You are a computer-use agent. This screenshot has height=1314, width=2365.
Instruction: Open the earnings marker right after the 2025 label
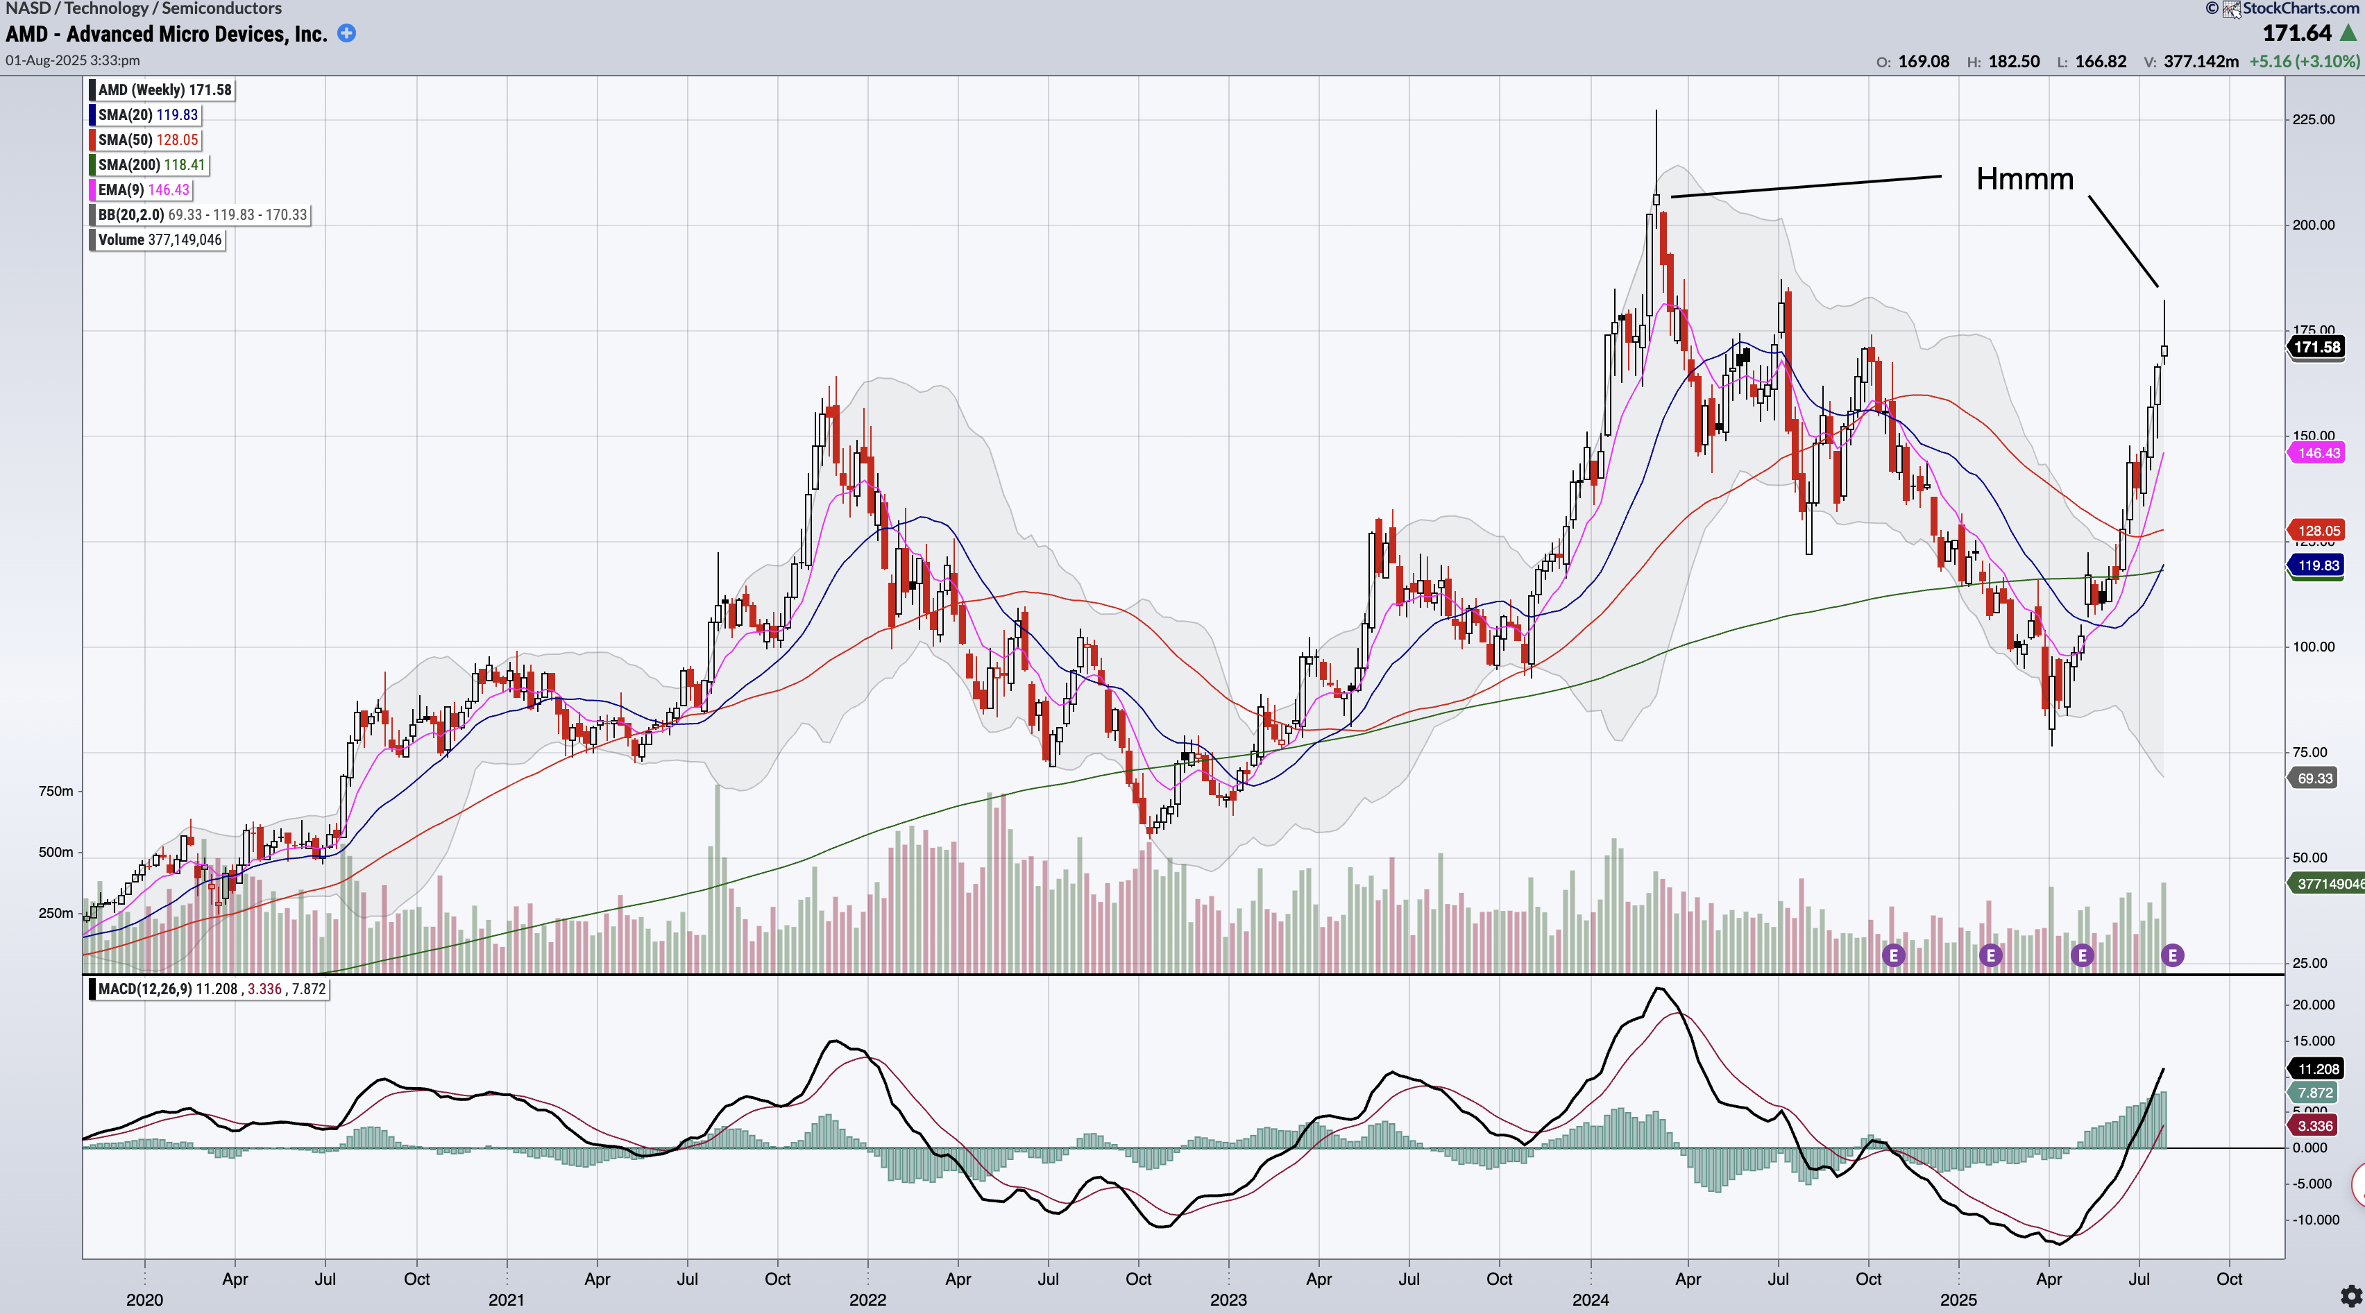tap(1990, 955)
